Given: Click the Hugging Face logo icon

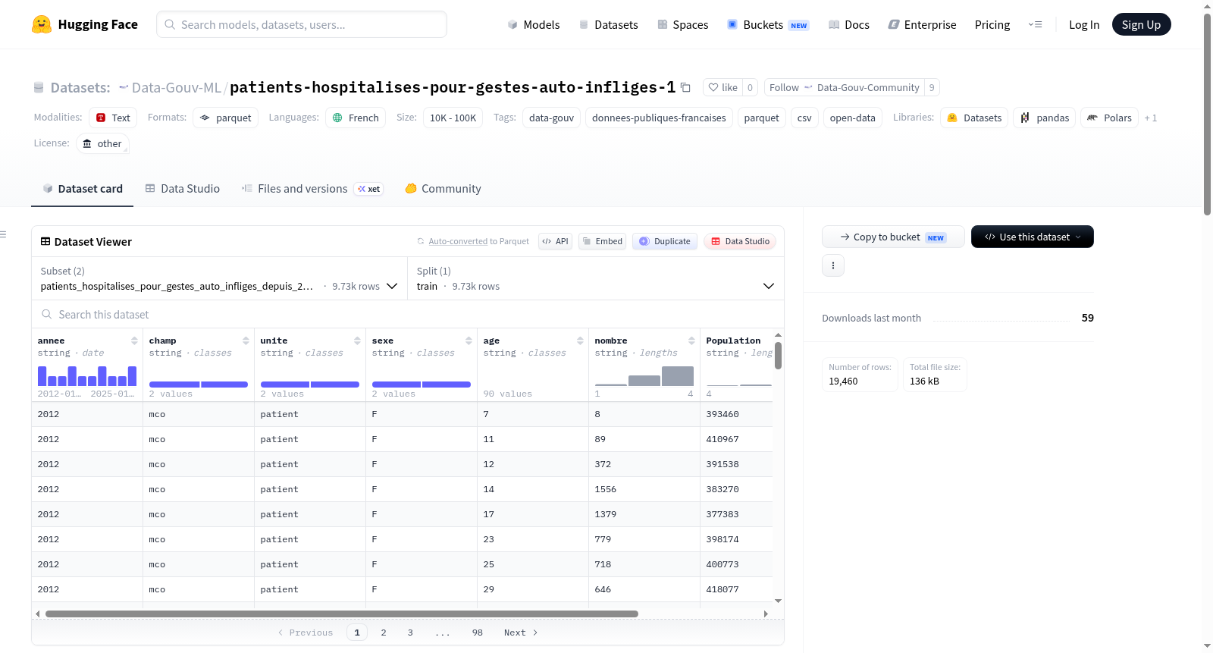Looking at the screenshot, I should pyautogui.click(x=42, y=24).
